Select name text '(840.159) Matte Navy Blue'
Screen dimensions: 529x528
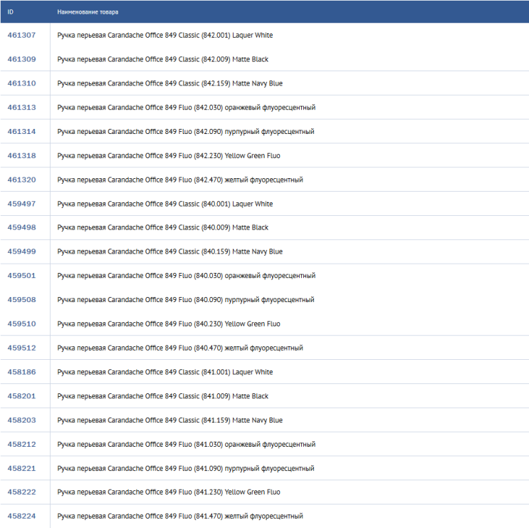(242, 252)
